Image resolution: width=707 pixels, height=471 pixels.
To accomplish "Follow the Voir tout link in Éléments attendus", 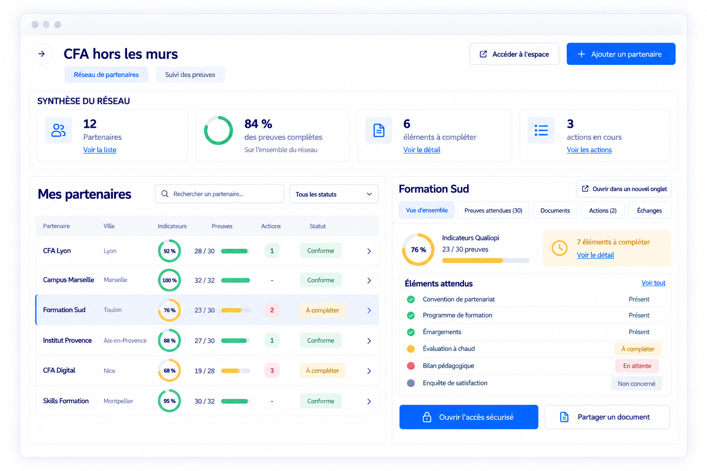I will click(x=653, y=283).
